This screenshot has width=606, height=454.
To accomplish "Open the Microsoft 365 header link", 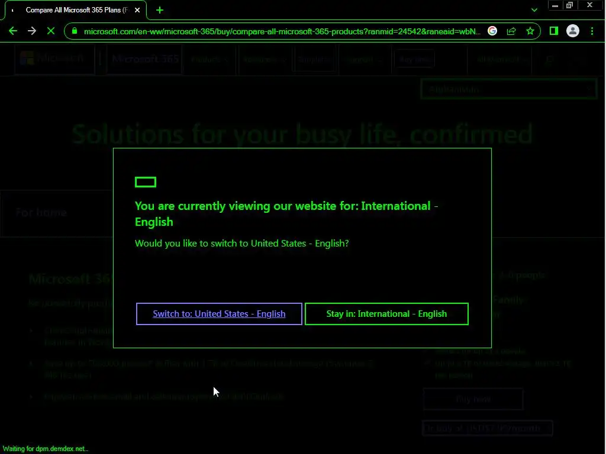I will point(144,59).
